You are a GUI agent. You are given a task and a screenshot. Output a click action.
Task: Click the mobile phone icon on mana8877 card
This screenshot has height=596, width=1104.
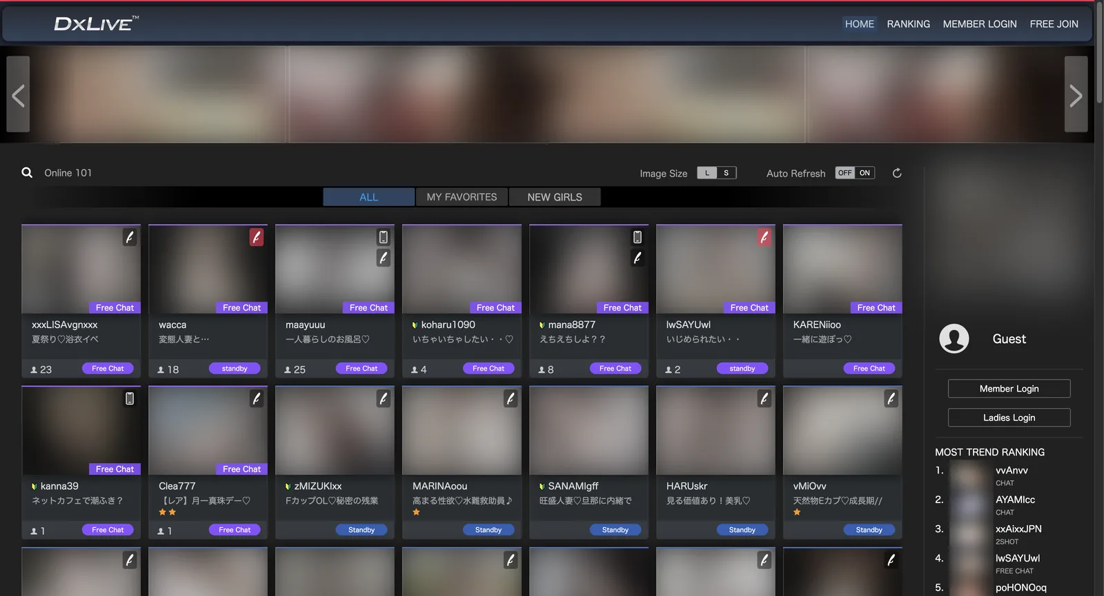coord(638,237)
